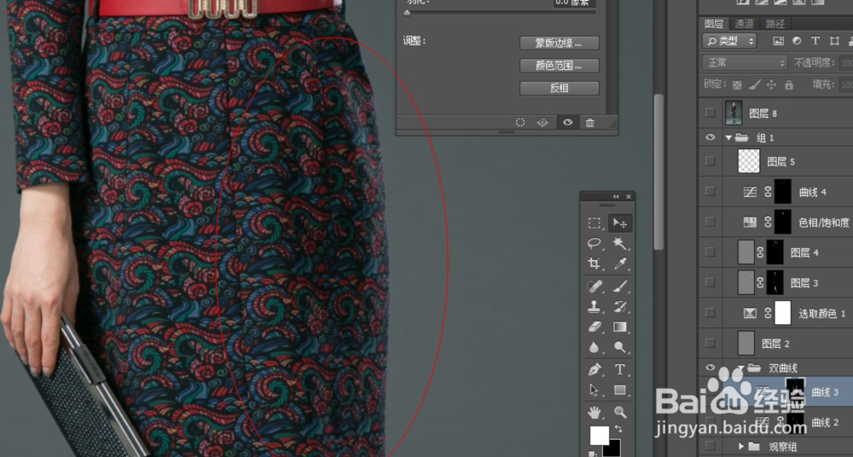This screenshot has height=457, width=853.
Task: Select the Dodge tool
Action: [619, 347]
